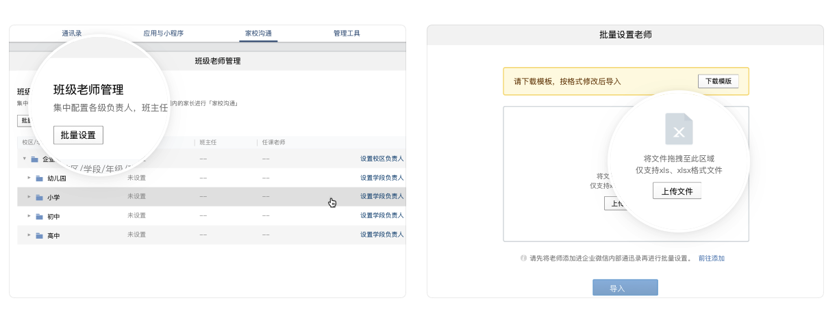Select the 家校沟通 tab
Viewport: 837px width, 320px height.
258,33
